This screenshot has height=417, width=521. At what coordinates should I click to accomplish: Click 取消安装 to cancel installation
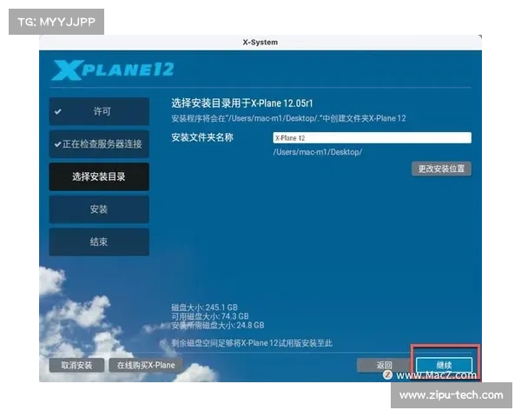pos(76,365)
